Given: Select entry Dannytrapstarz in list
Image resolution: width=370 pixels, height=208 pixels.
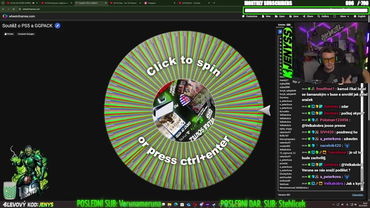Looking at the screenshot, I should [x=287, y=139].
